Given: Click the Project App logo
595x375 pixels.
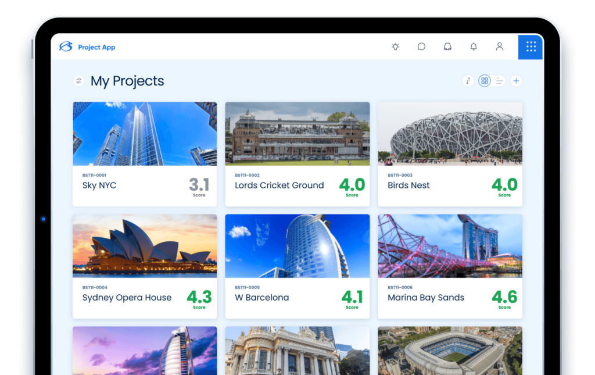Looking at the screenshot, I should click(66, 47).
